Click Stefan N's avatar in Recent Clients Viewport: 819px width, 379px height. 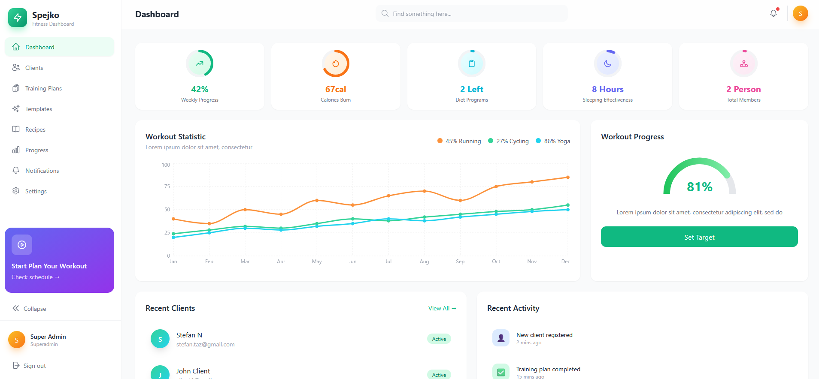pyautogui.click(x=160, y=339)
